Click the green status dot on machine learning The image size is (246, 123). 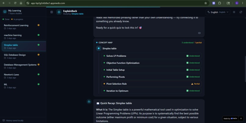pos(38,35)
